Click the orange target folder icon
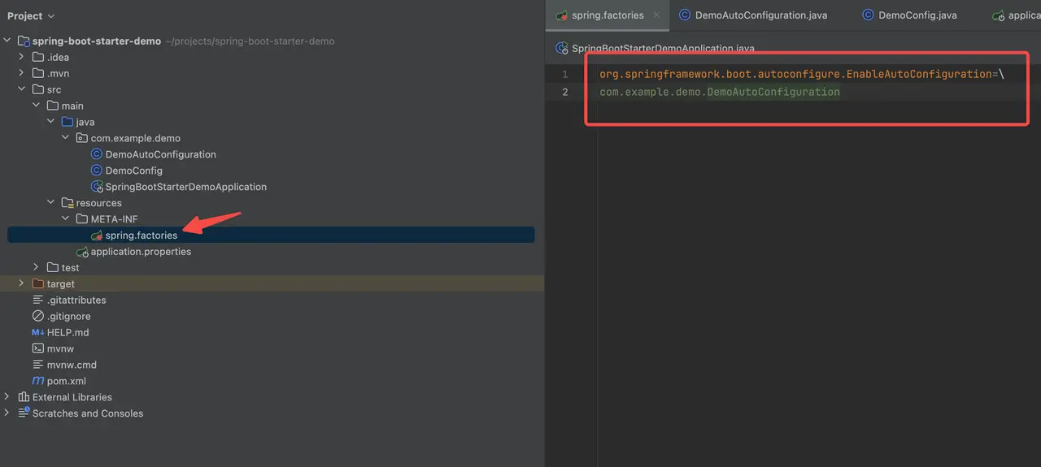The height and width of the screenshot is (467, 1041). (x=37, y=283)
